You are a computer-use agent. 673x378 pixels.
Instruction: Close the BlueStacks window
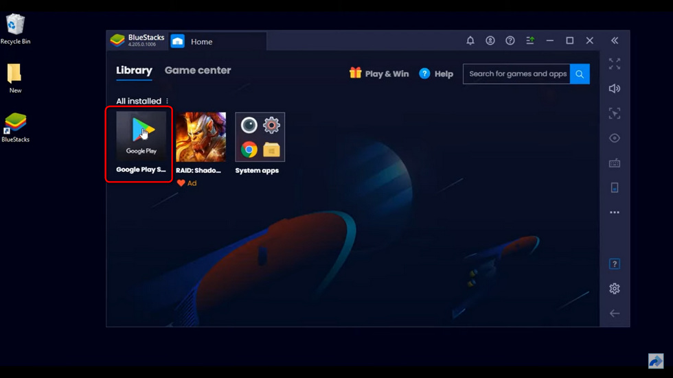click(x=590, y=40)
